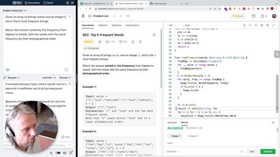Open the Solutions tab
Image resolution: width=280 pixels, height=157 pixels.
[x=116, y=25]
